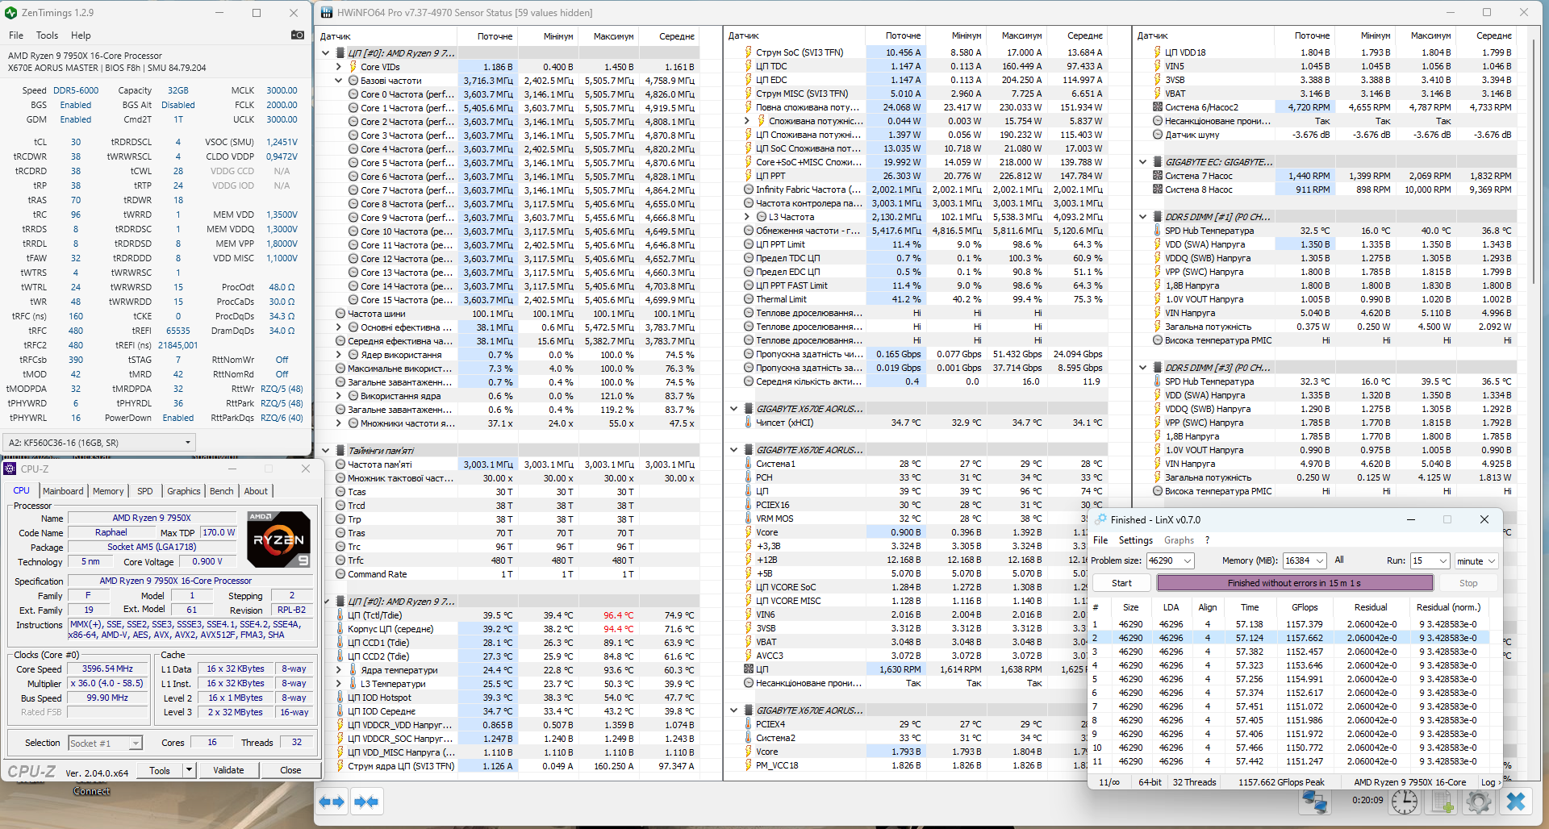
Task: Switch to CPU-Z SPD tab
Action: point(145,491)
